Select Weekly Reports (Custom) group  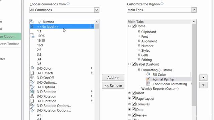[160, 89]
